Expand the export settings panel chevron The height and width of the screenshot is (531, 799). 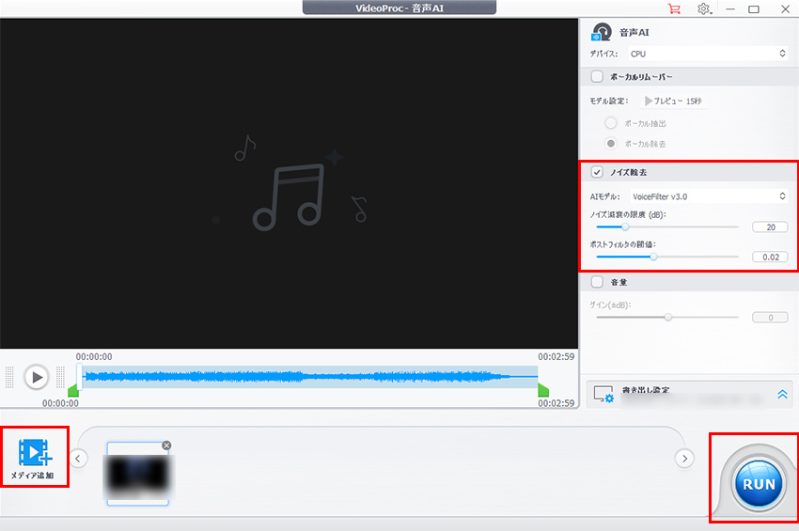784,395
